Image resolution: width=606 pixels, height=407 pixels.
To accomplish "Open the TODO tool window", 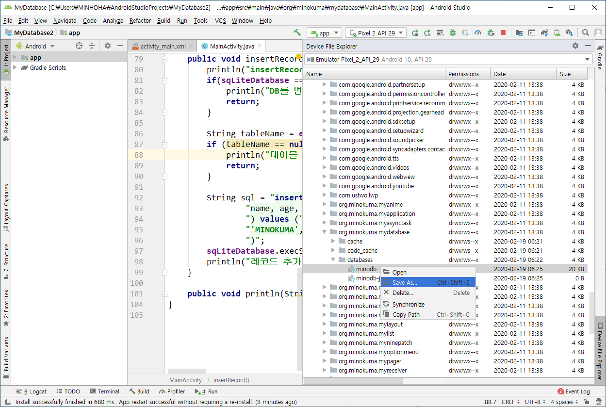I will [x=68, y=391].
